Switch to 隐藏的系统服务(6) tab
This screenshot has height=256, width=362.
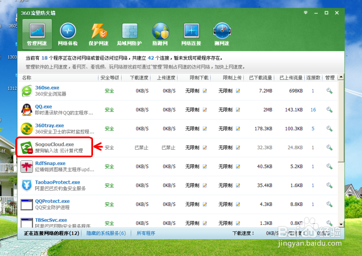point(106,233)
